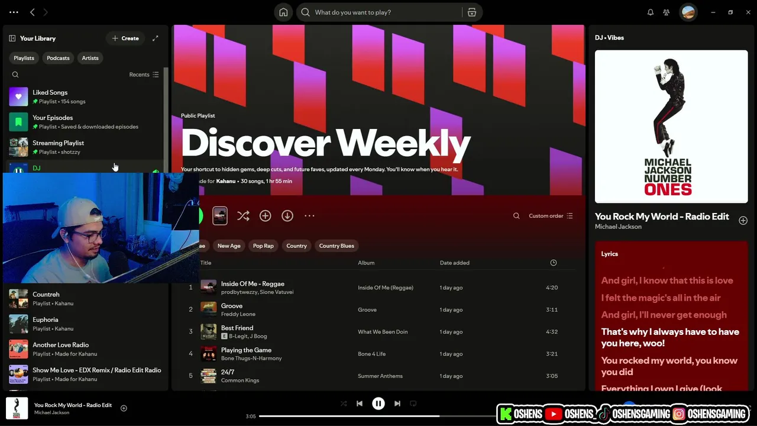Open Liked Songs playlist

coord(86,96)
